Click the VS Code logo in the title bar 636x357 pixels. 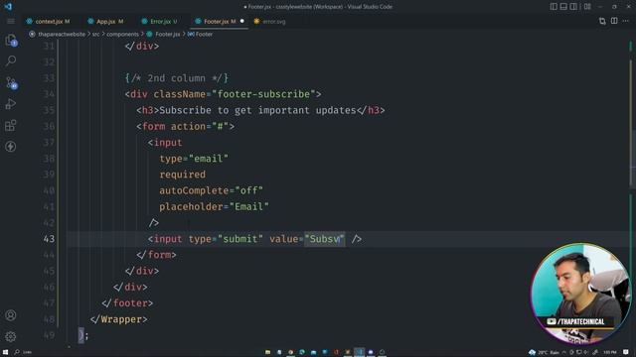click(x=8, y=7)
